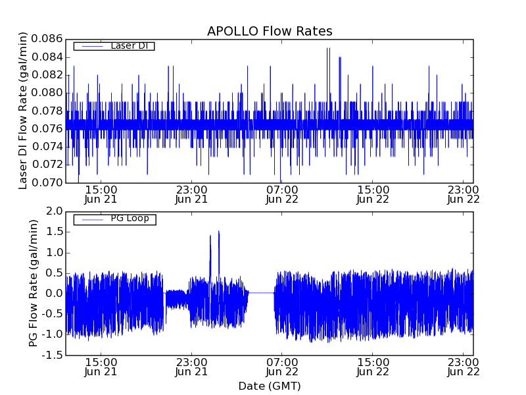Screen dimensions: 526x395
Task: Click 0.072 tick on top plot
Action: point(47,165)
